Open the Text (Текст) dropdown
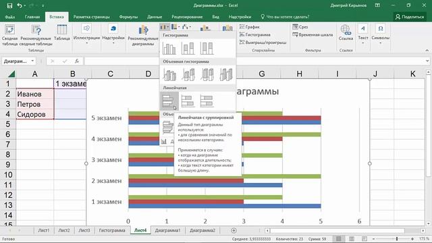The height and width of the screenshot is (243, 432). [363, 34]
